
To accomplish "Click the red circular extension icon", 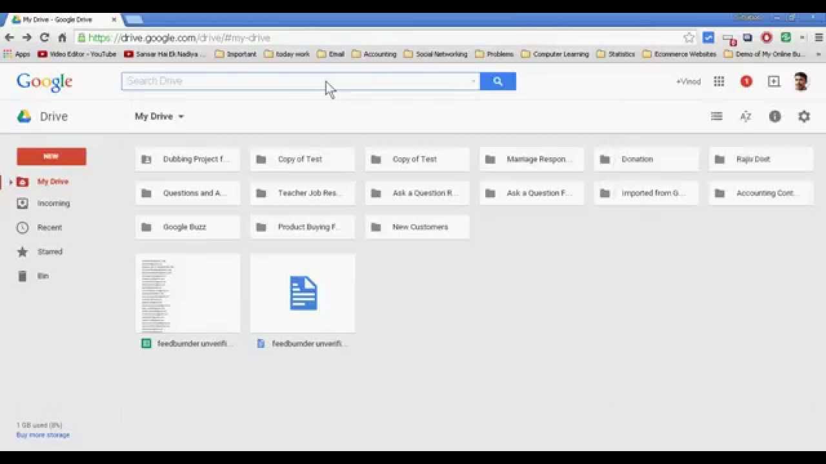I will 767,37.
